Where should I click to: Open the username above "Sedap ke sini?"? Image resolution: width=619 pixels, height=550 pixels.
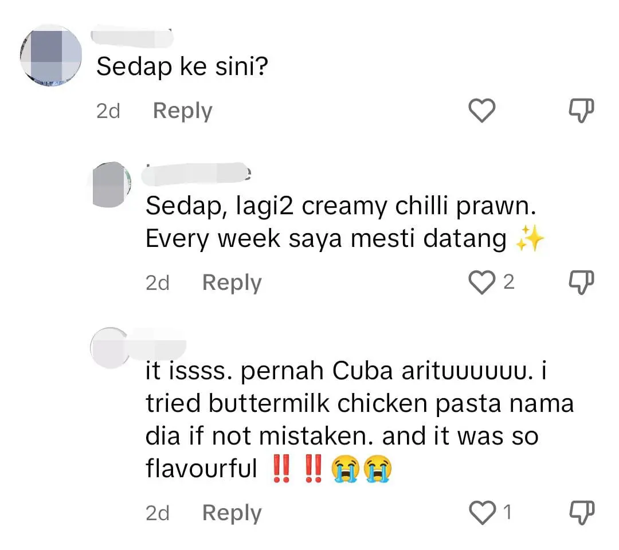[x=132, y=34]
